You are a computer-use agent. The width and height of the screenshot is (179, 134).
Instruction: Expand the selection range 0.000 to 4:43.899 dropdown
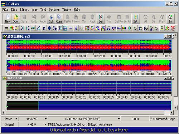119,119
